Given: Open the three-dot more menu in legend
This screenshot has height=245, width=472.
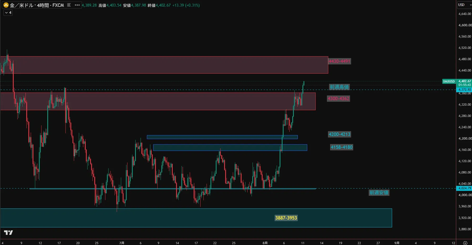Looking at the screenshot, I should pyautogui.click(x=77, y=5).
